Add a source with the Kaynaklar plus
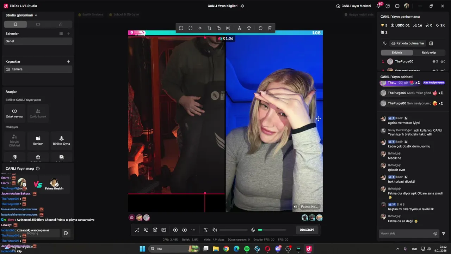This screenshot has height=254, width=451. (69, 62)
